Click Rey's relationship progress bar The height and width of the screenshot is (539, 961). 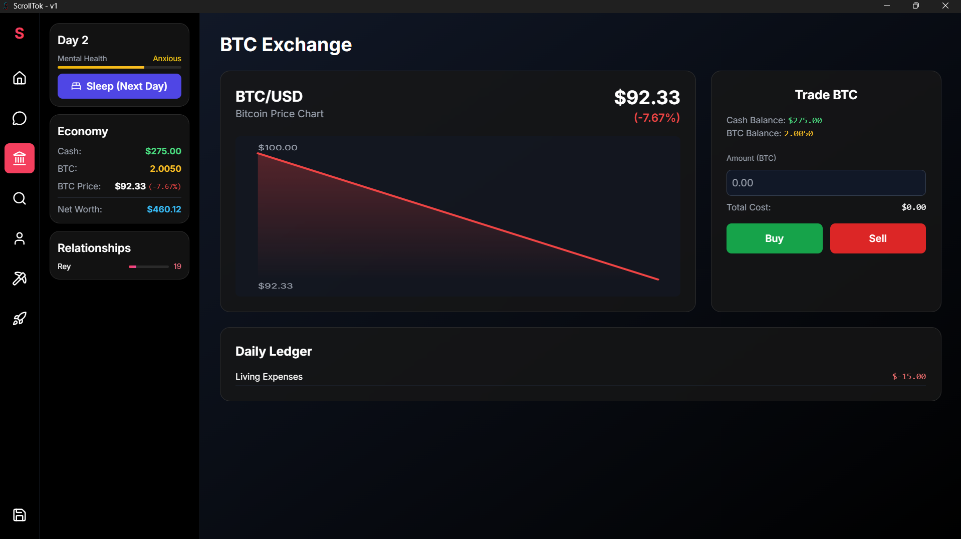[148, 266]
